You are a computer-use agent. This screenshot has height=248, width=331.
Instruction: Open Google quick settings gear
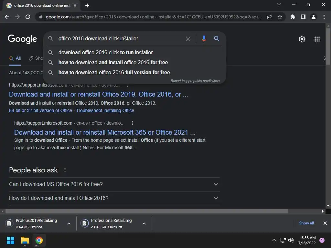pyautogui.click(x=302, y=39)
